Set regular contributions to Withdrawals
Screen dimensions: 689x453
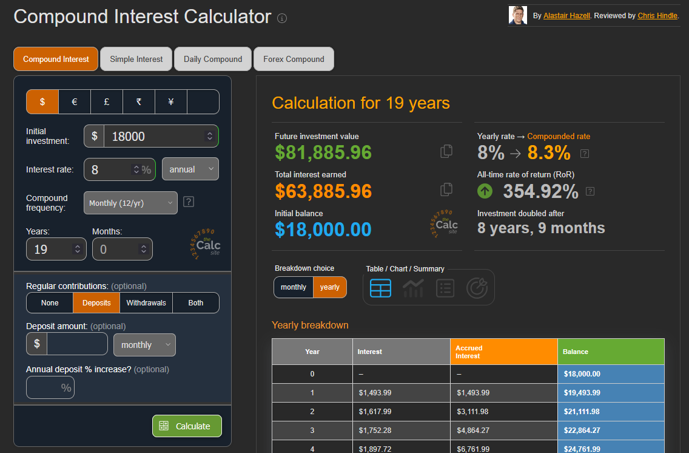[x=146, y=302]
